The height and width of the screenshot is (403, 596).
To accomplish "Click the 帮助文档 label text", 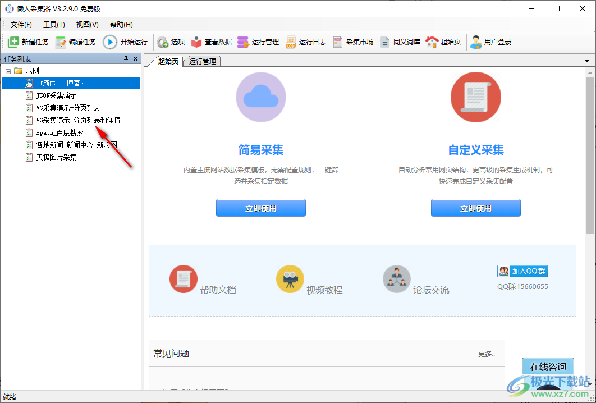I will click(218, 290).
